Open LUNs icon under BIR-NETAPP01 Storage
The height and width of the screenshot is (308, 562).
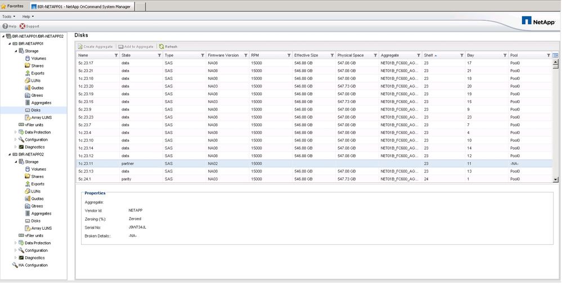tap(28, 81)
